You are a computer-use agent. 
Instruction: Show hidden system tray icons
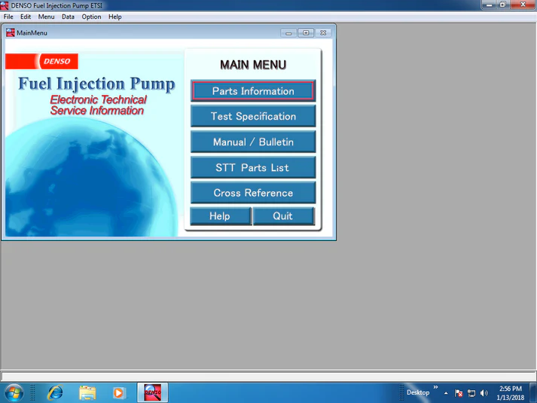click(446, 393)
